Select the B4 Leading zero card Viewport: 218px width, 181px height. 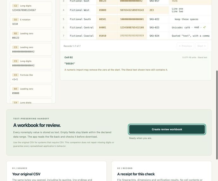(x=31, y=91)
